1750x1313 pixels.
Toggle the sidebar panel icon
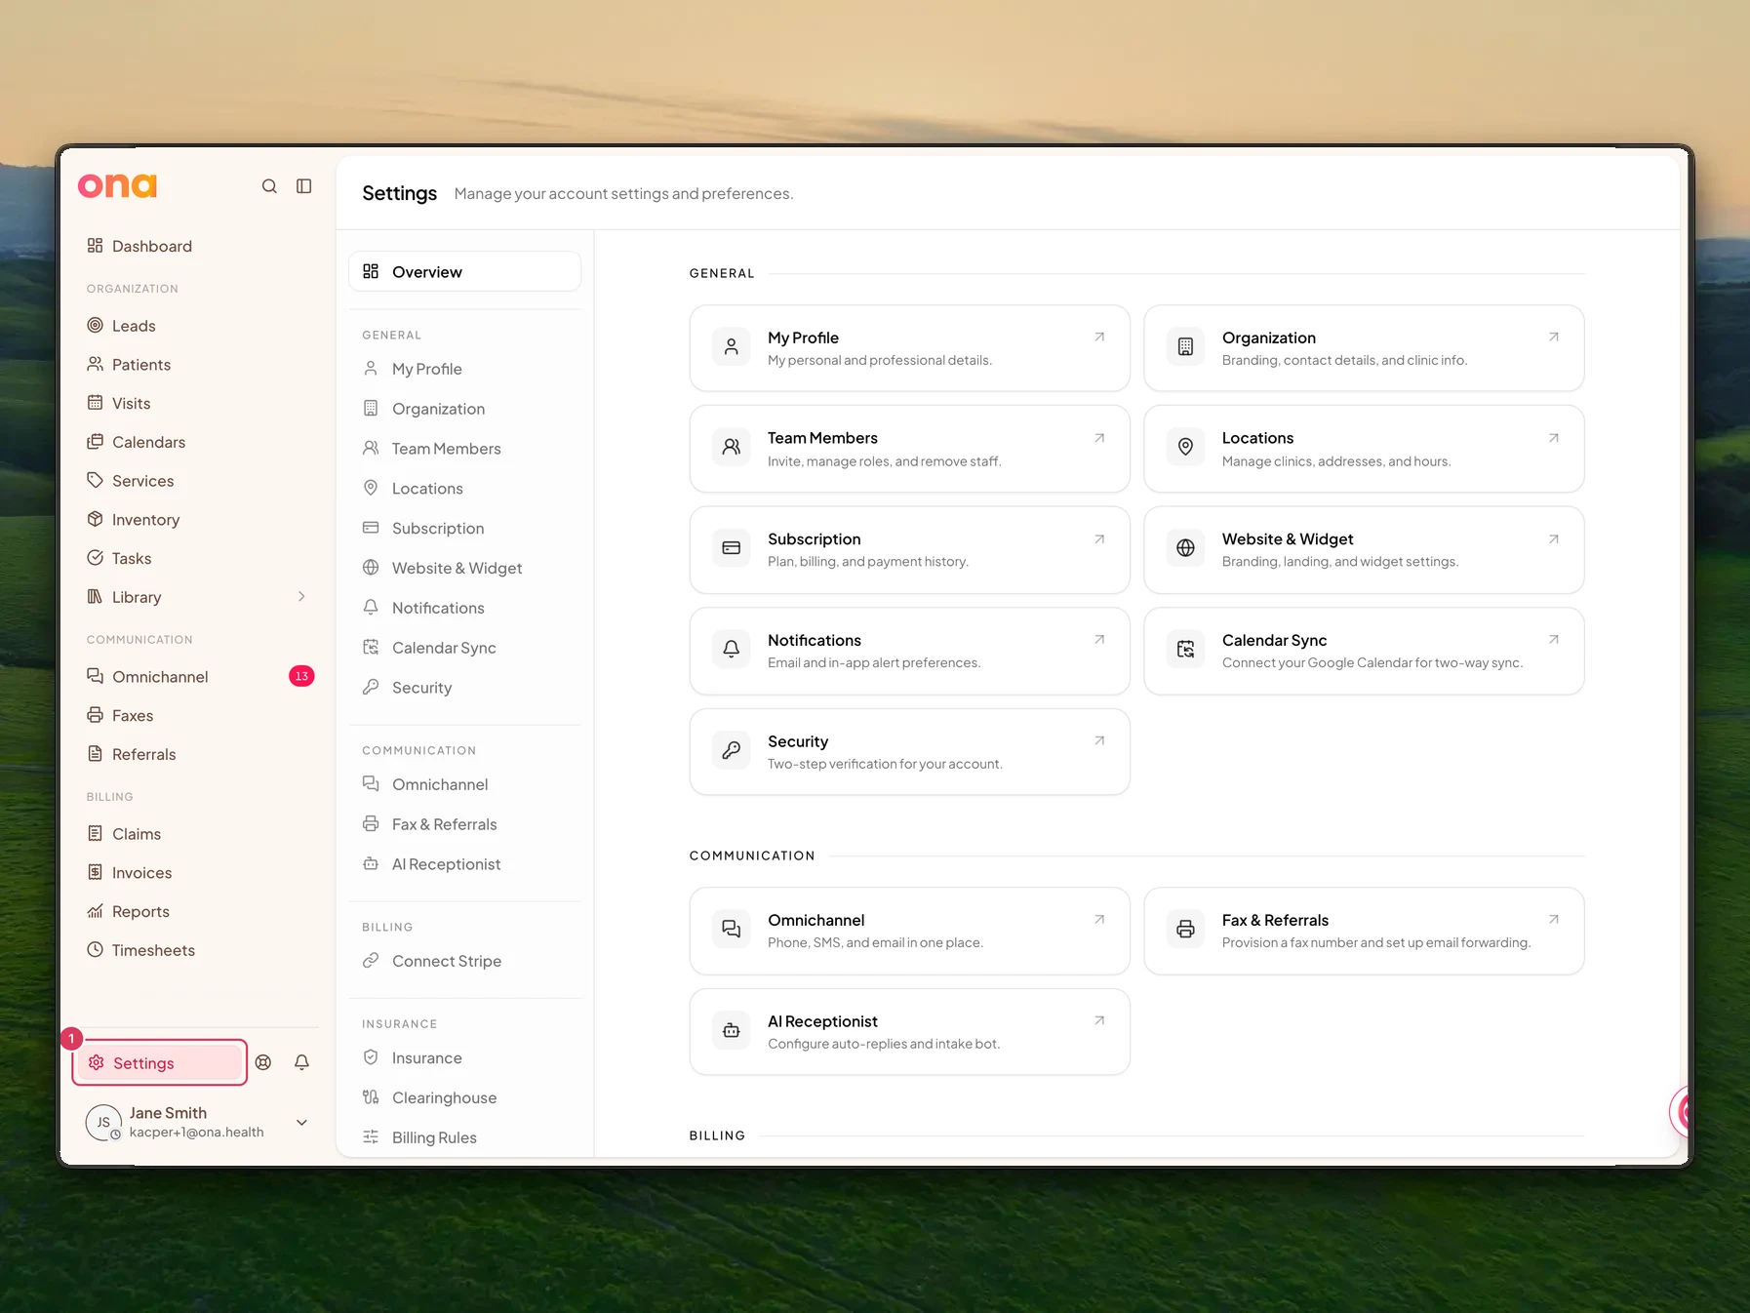click(304, 186)
